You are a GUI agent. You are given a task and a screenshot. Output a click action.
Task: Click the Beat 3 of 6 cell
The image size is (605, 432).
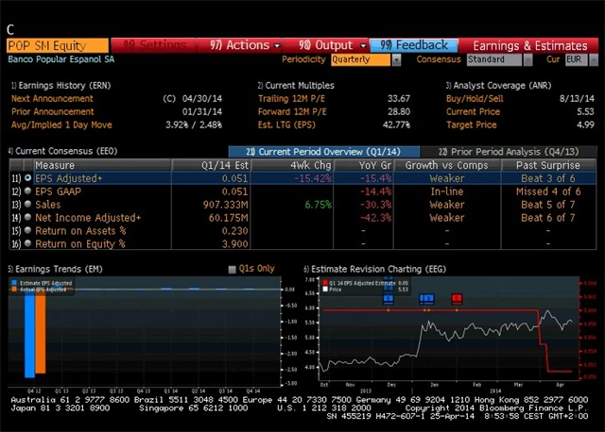coord(548,178)
